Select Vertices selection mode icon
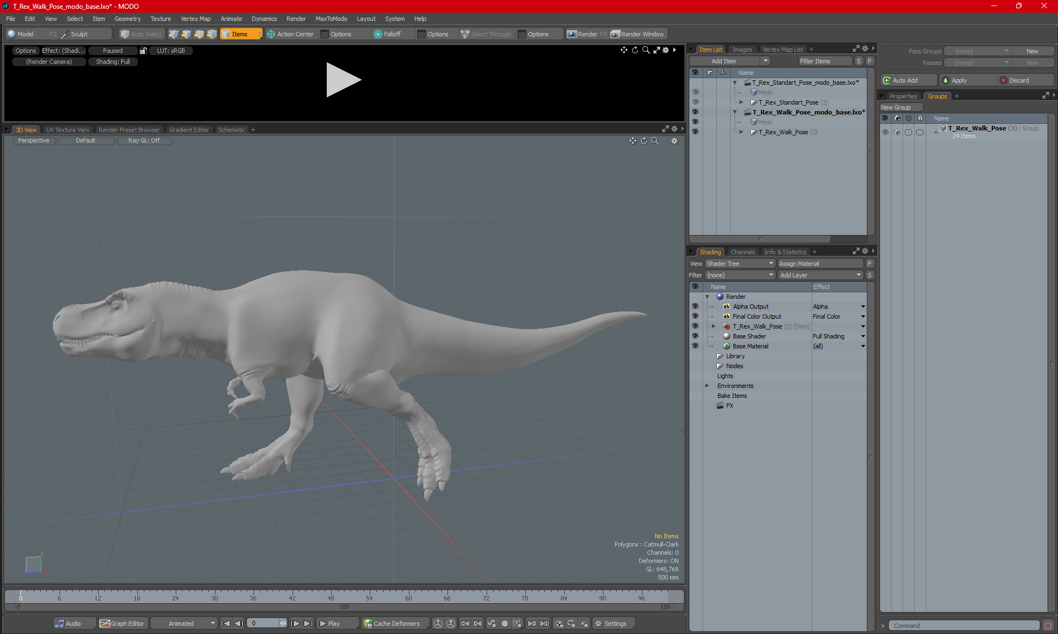This screenshot has width=1058, height=634. click(174, 34)
